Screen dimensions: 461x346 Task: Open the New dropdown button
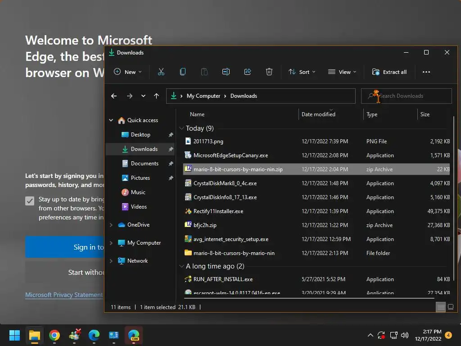(127, 72)
